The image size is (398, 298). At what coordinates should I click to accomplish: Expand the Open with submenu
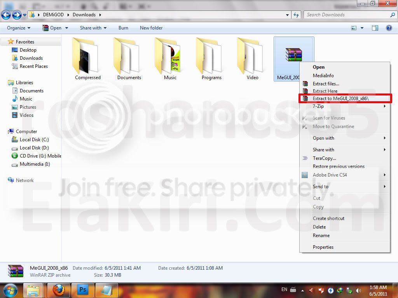[345, 138]
